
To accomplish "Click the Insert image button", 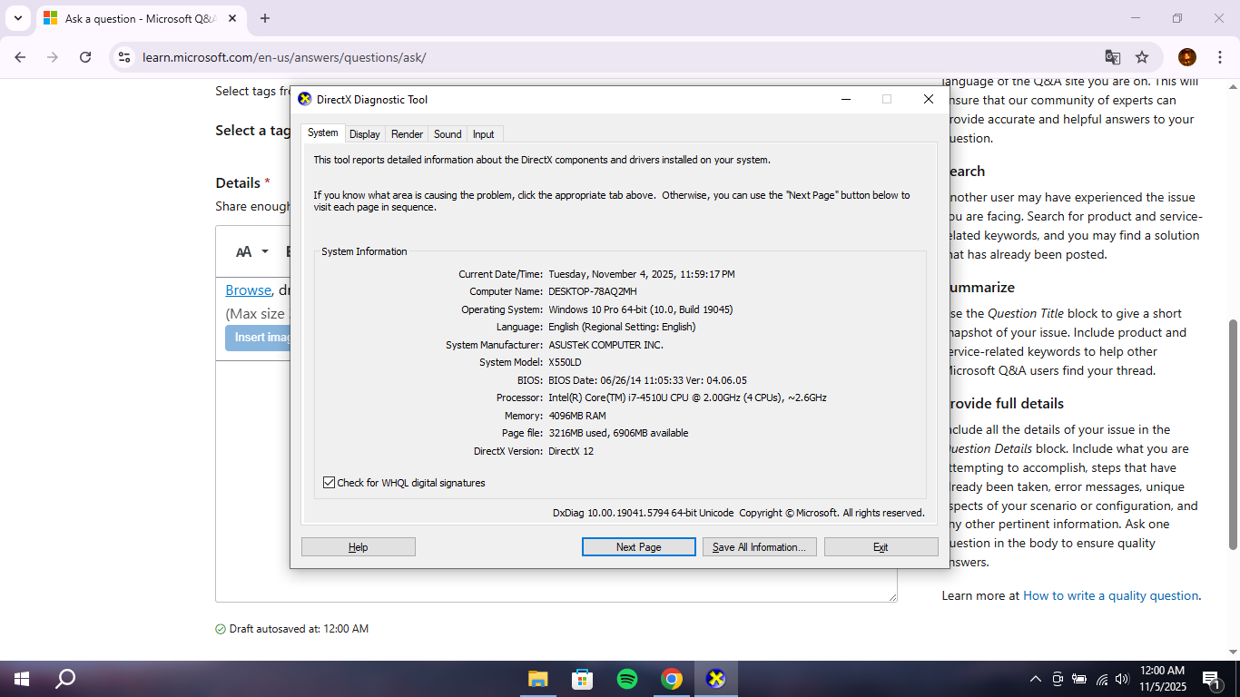I will (259, 338).
